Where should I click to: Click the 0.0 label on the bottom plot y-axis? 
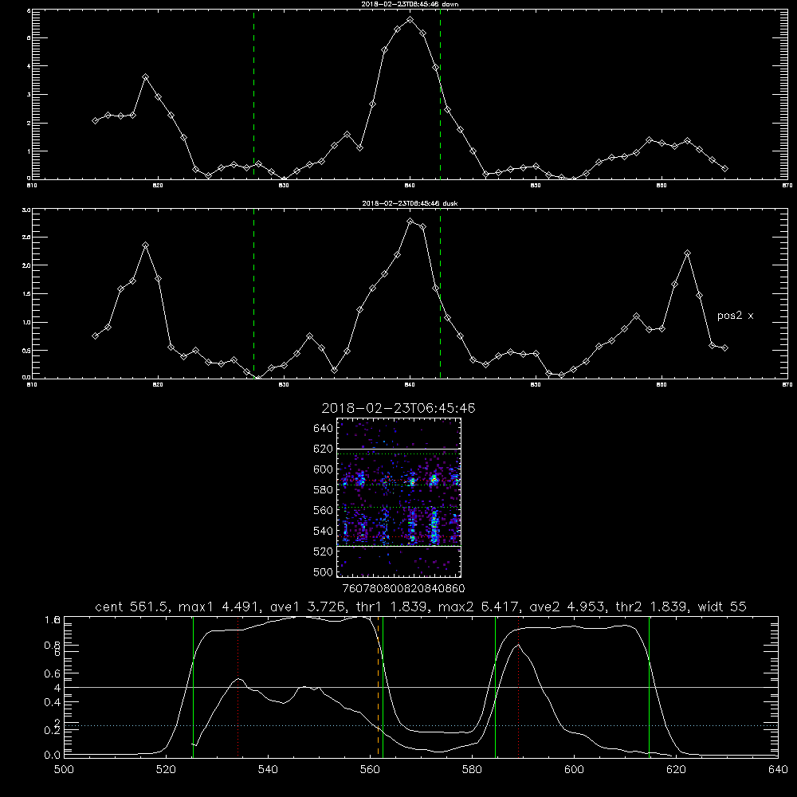point(53,756)
